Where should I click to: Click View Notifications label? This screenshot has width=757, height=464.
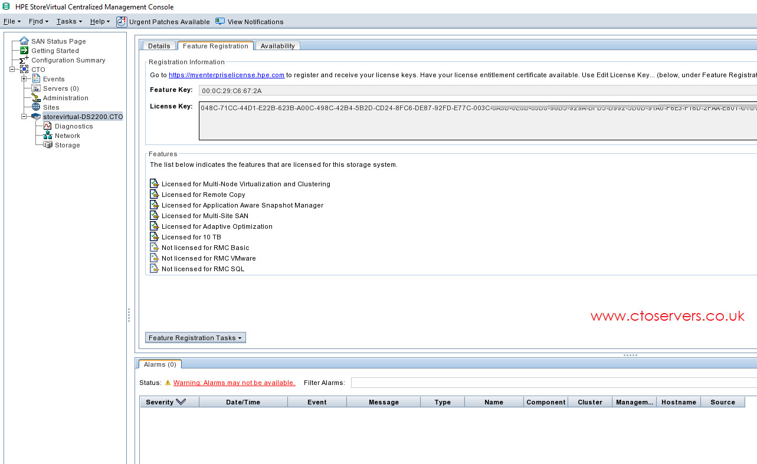click(255, 22)
